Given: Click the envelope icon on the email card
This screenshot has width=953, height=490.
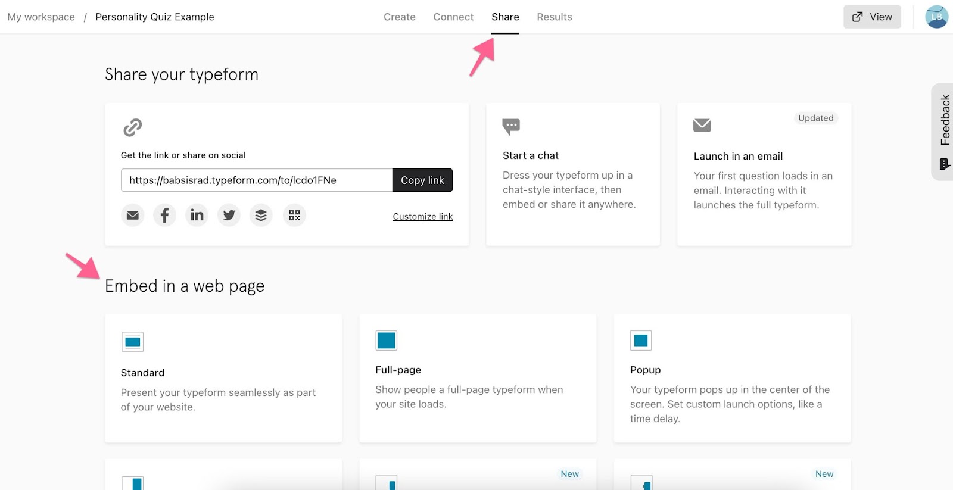Looking at the screenshot, I should point(702,125).
